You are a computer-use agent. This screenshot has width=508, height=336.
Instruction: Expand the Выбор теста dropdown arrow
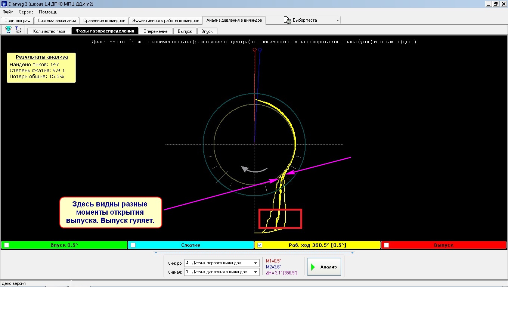click(338, 20)
